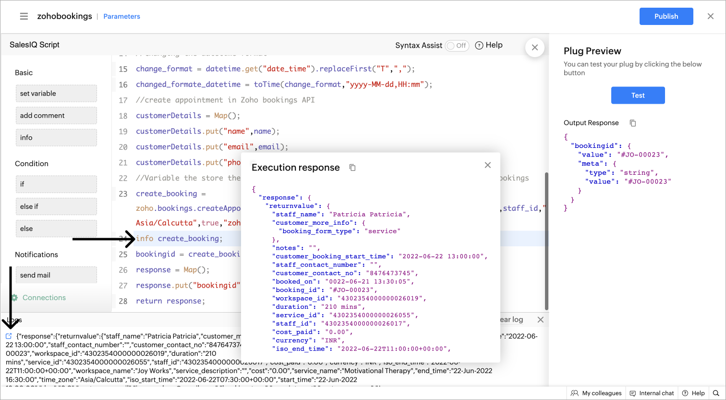Screen dimensions: 726x400
Task: Insert the set variable block
Action: pos(56,94)
